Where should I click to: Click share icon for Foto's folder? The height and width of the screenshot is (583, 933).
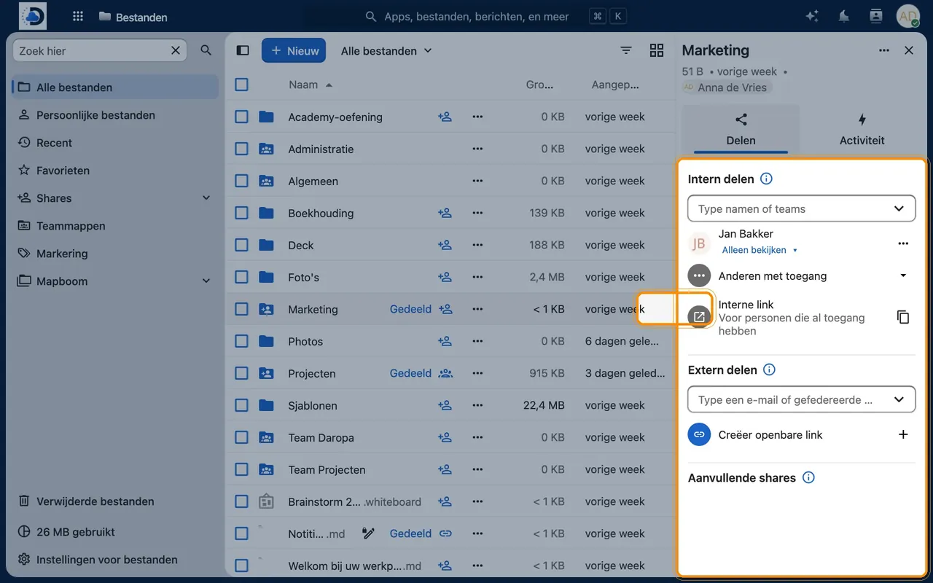click(445, 277)
